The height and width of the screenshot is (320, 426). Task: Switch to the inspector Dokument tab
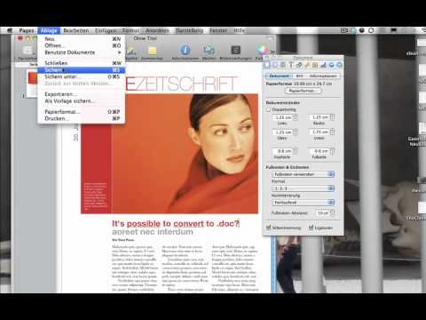point(279,76)
